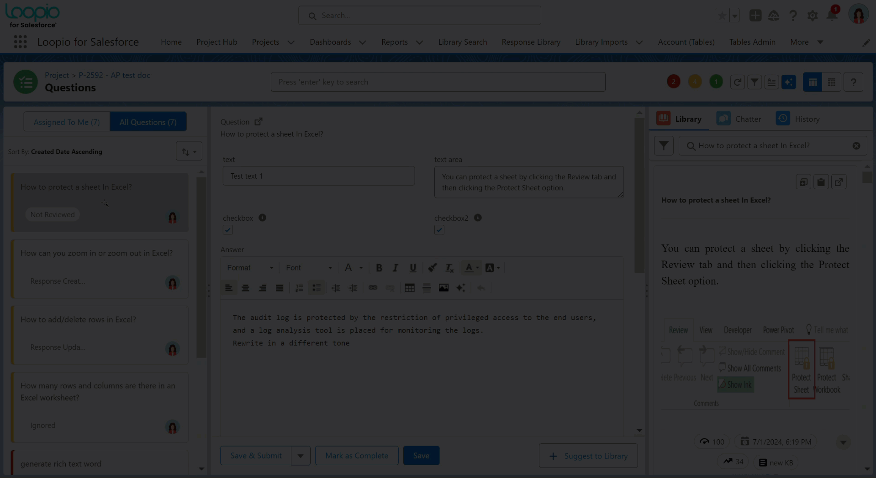876x478 pixels.
Task: Expand the library entry details arrow
Action: click(x=843, y=442)
